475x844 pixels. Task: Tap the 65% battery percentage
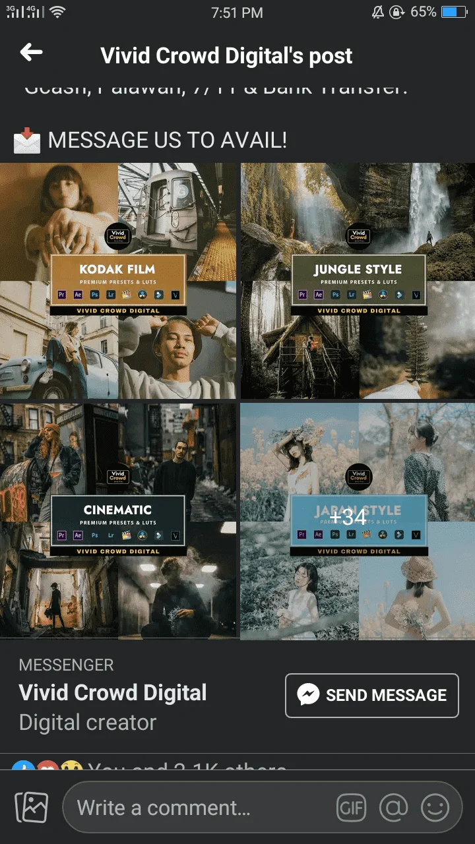click(423, 13)
